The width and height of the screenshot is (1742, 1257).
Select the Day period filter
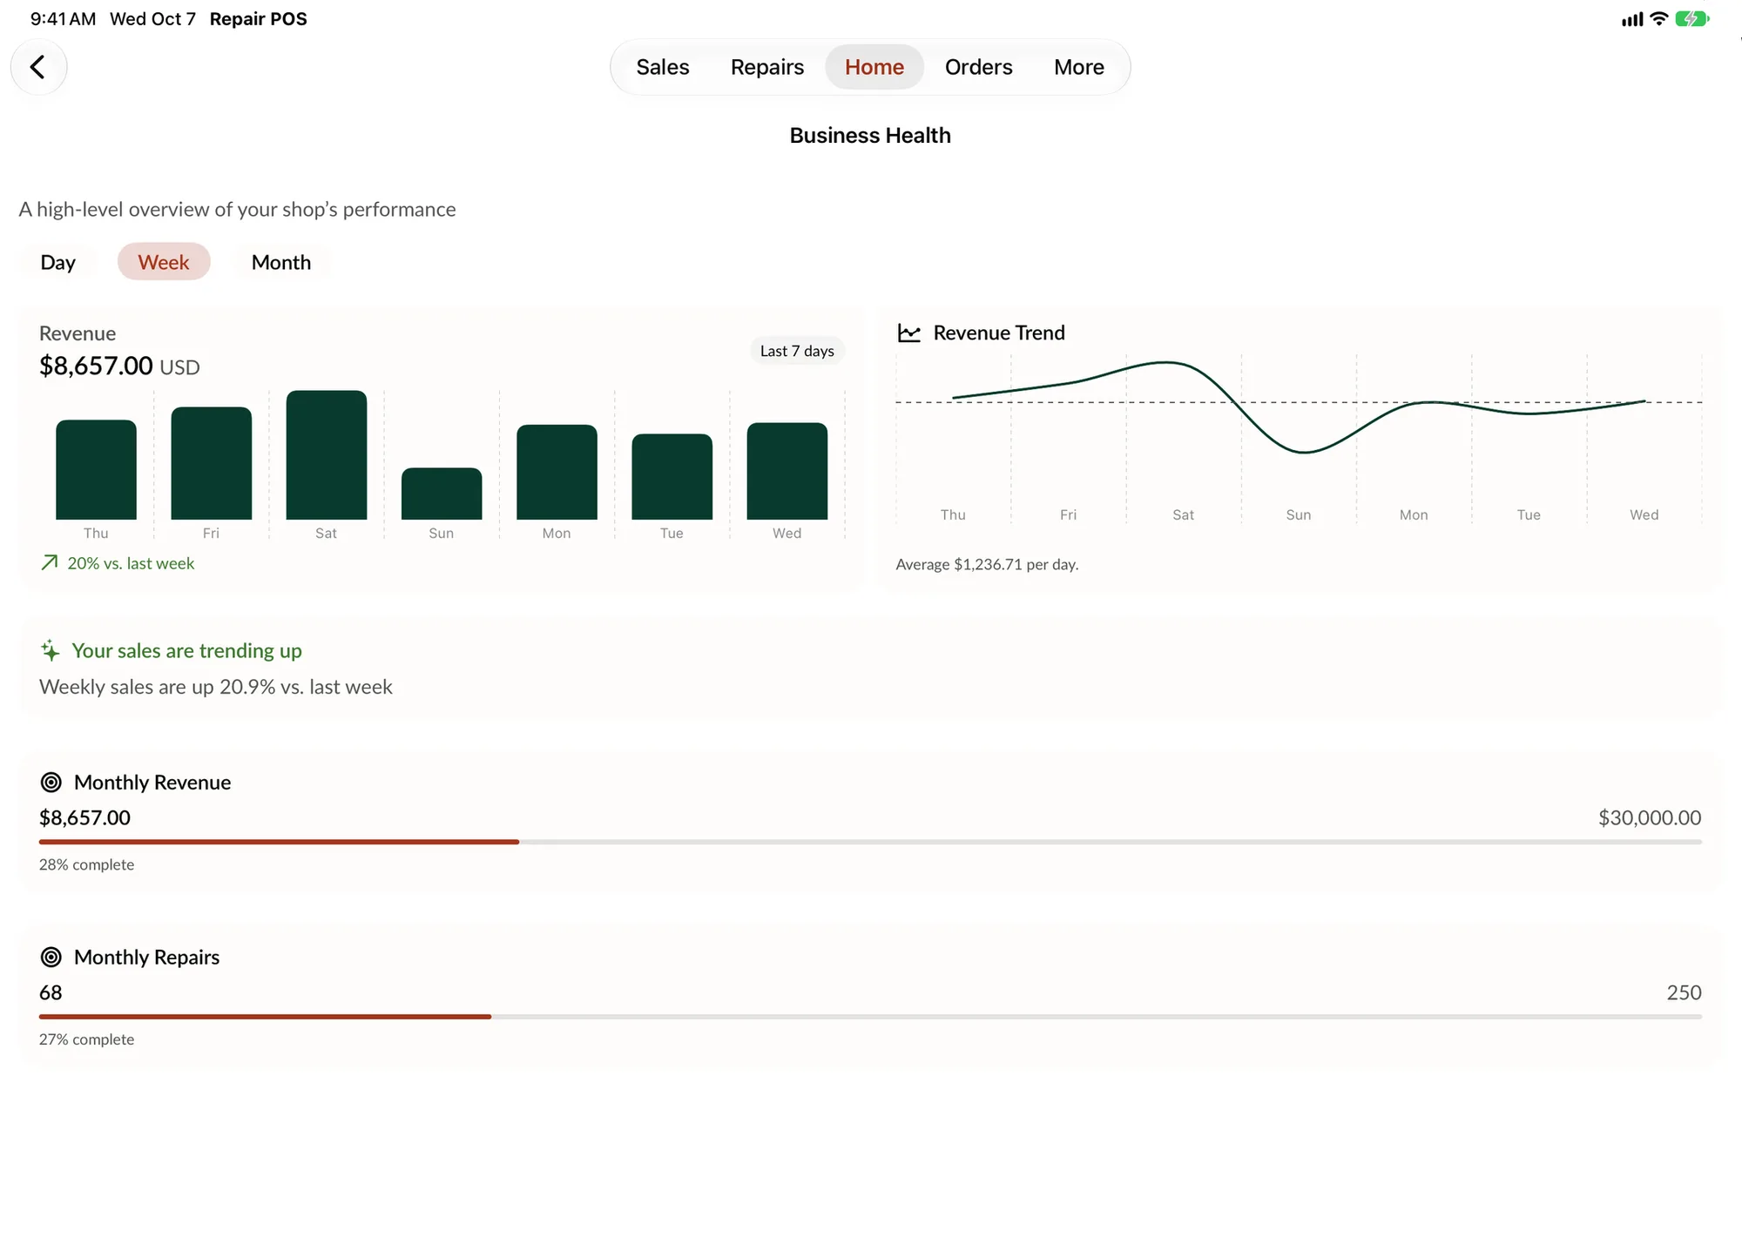click(x=57, y=262)
